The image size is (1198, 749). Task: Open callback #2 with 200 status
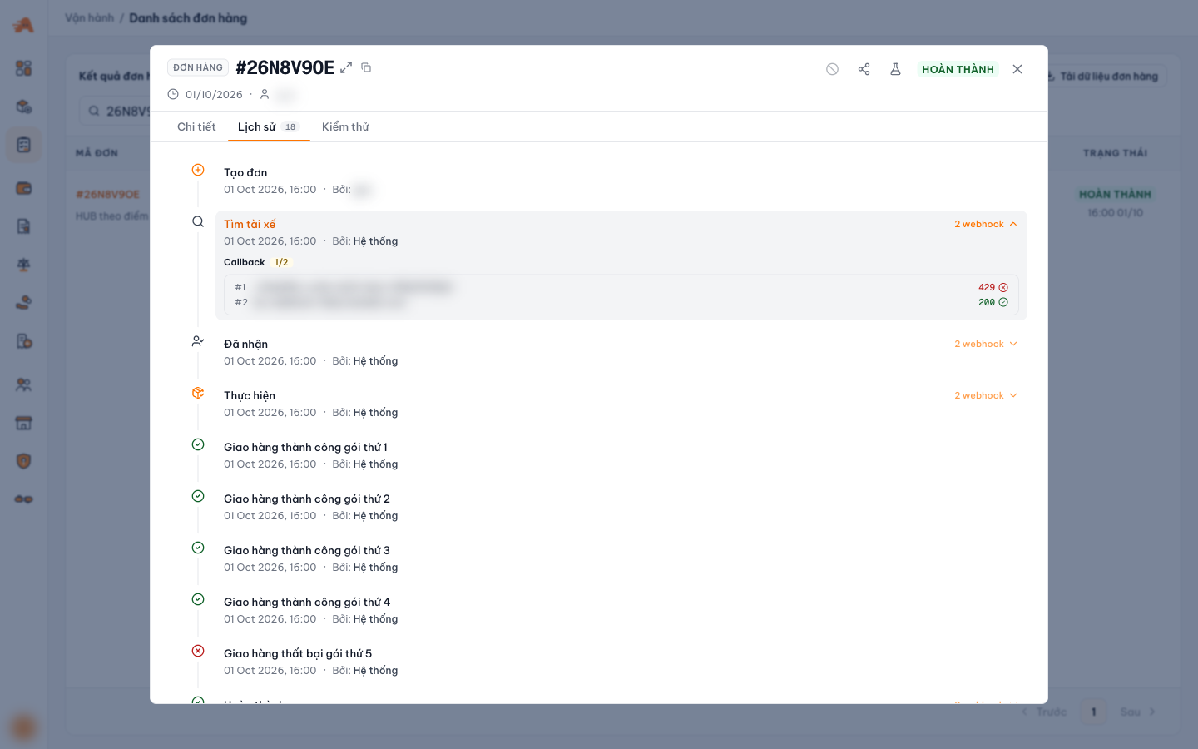click(621, 302)
